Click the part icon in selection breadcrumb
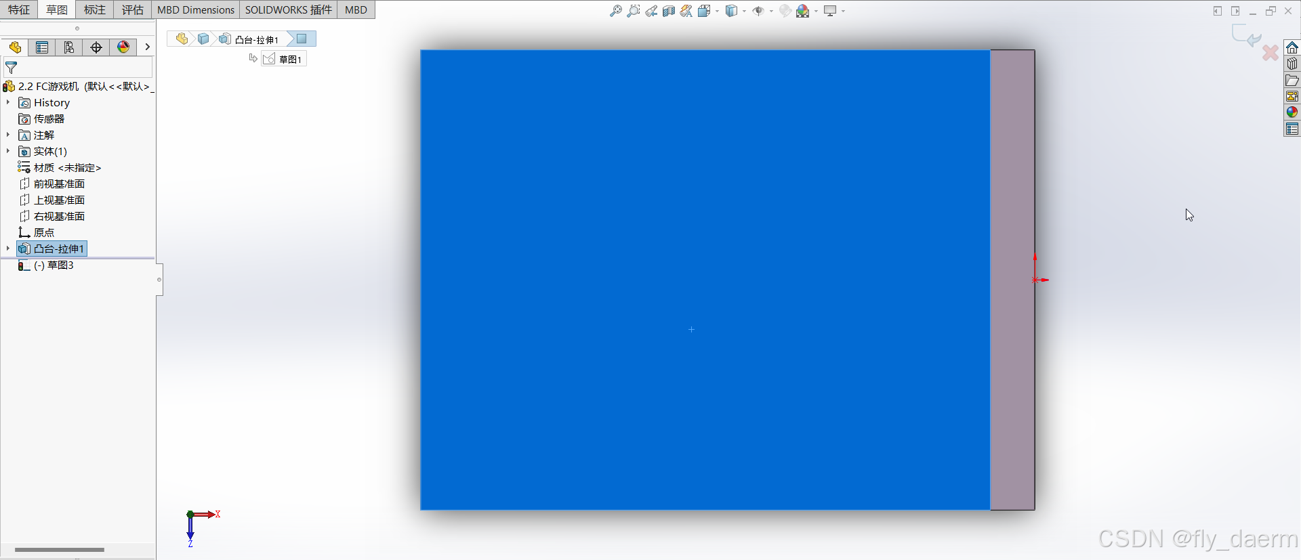 [182, 39]
